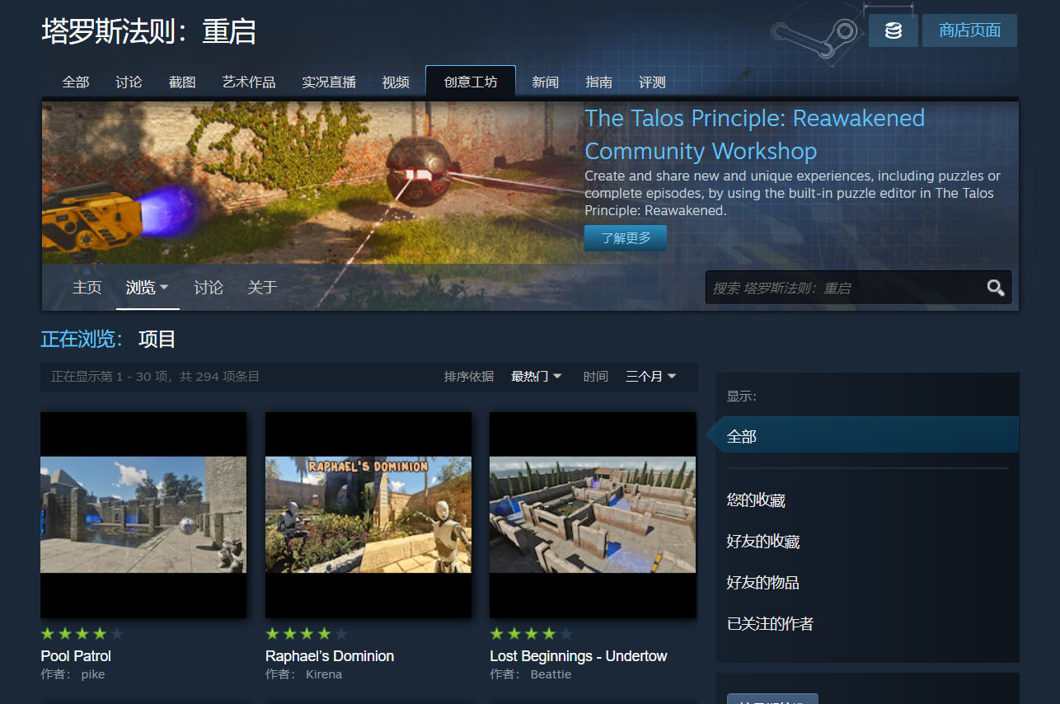Image resolution: width=1060 pixels, height=704 pixels.
Task: Open the 截图 screenshots tab
Action: (x=182, y=82)
